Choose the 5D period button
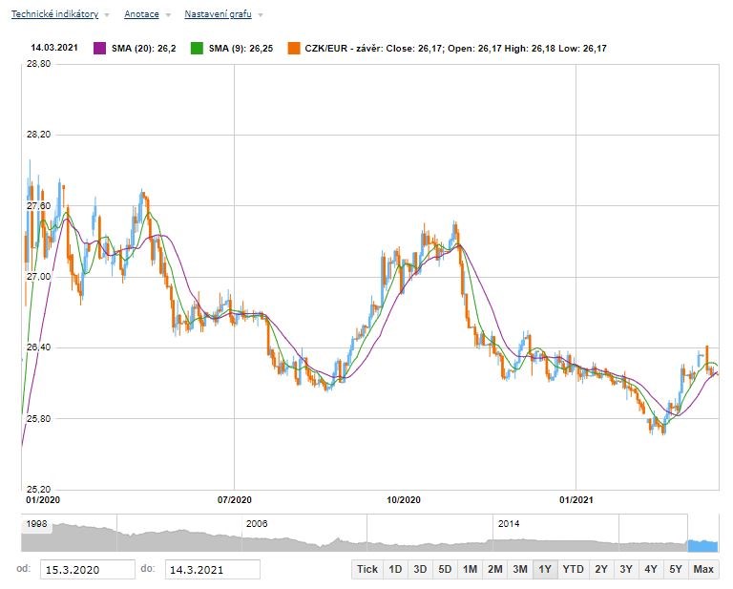Viewport: 733px width, 589px height. [445, 569]
